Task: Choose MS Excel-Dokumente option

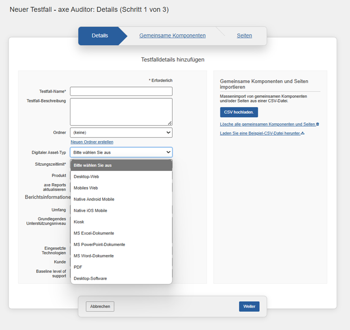Action: 94,233
